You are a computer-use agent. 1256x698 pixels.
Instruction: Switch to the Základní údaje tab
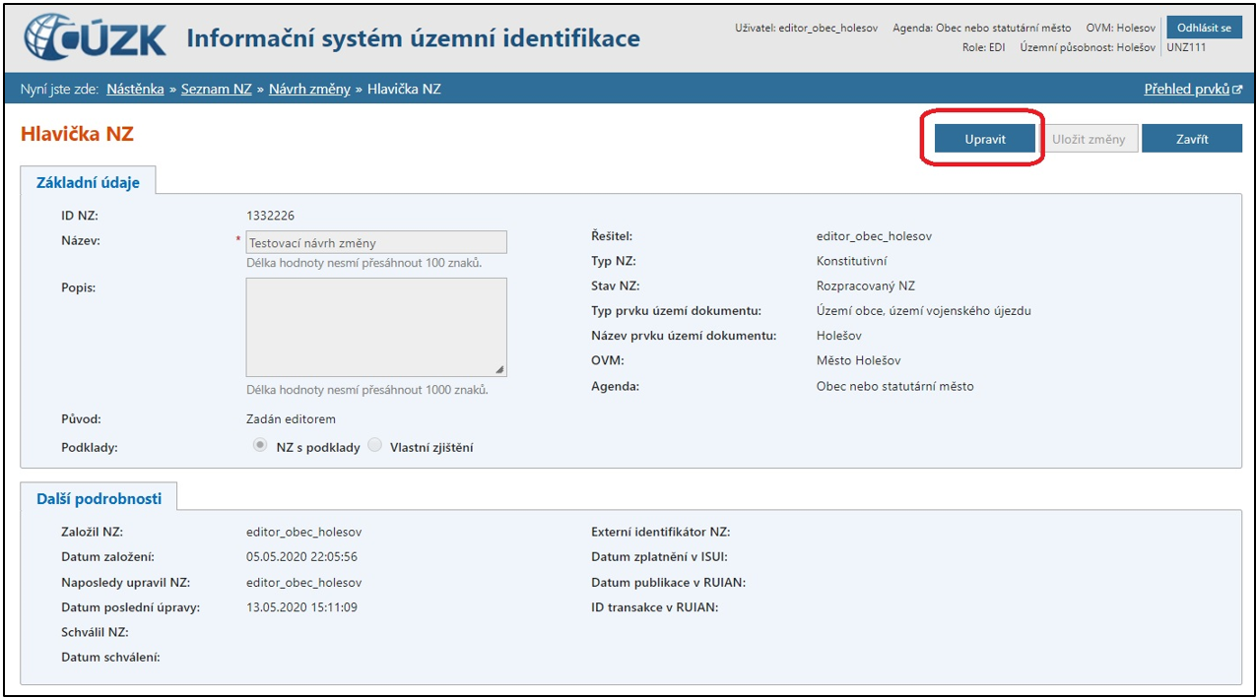(x=88, y=182)
